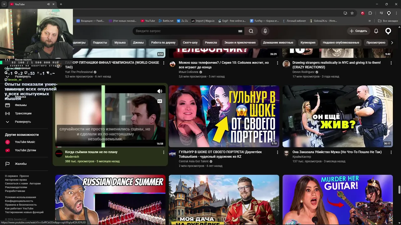Open options menu for Она Заказала Убийство video
This screenshot has width=401, height=225.
point(391,152)
